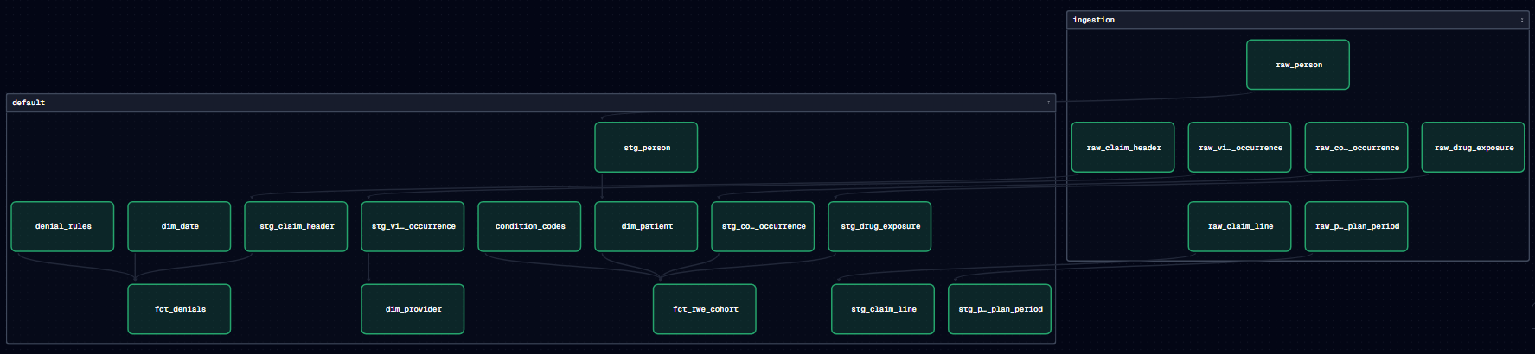1535x354 pixels.
Task: Select the raw_drug_exposure node
Action: point(1473,148)
